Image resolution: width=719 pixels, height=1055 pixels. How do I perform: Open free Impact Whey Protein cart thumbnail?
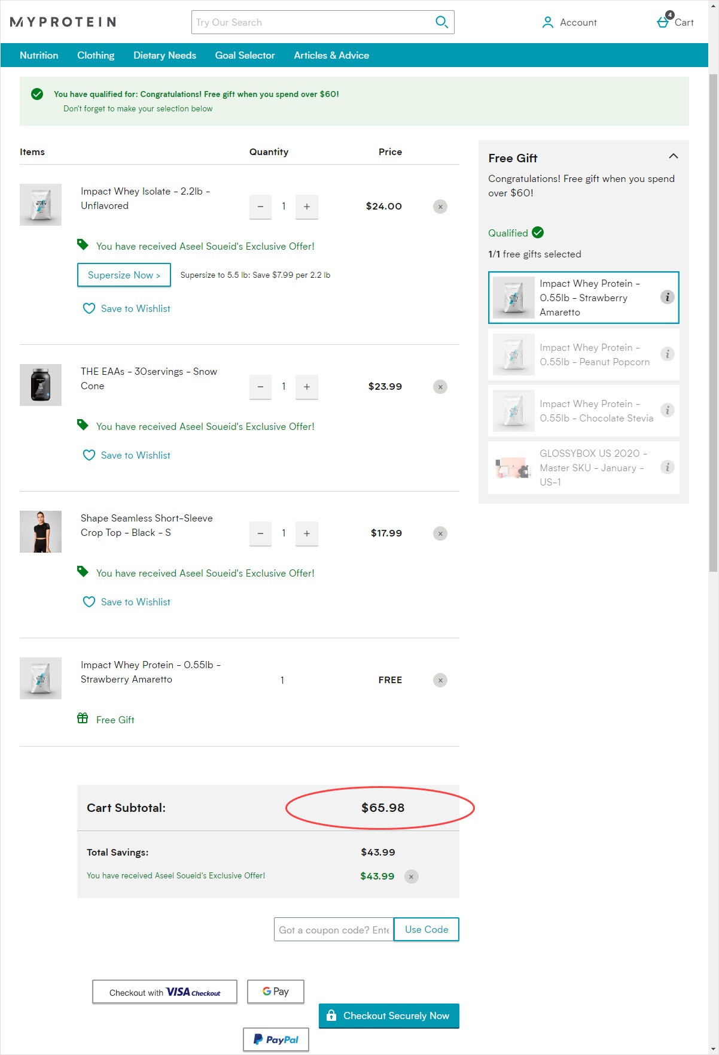point(41,678)
